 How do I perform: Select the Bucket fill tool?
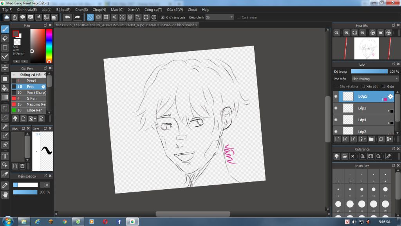[5, 88]
